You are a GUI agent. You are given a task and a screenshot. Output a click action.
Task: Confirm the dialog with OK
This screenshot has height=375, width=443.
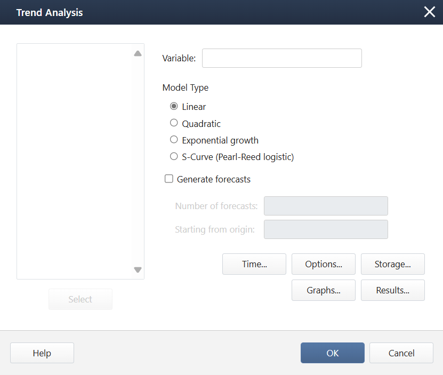pyautogui.click(x=332, y=353)
